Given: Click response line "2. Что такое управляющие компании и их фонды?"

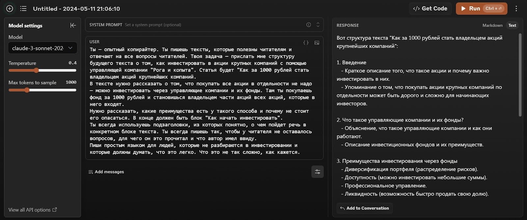Looking at the screenshot, I should [x=400, y=120].
